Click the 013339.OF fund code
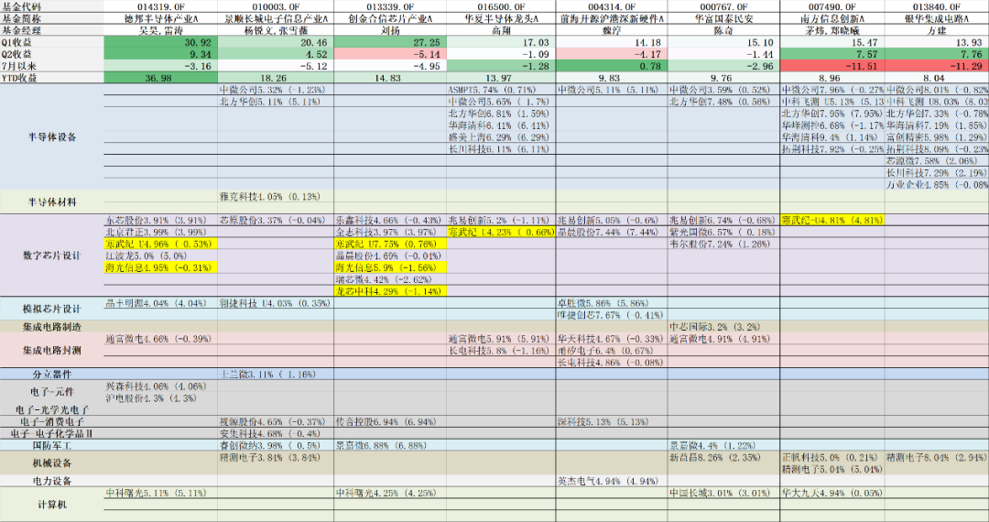This screenshot has height=522, width=989. tap(390, 6)
